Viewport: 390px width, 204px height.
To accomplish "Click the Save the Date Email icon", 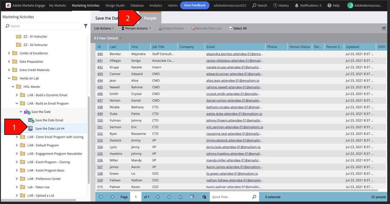I will (x=31, y=120).
